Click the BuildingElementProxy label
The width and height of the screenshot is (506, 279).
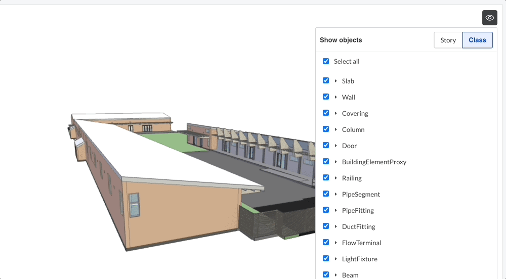click(x=374, y=162)
